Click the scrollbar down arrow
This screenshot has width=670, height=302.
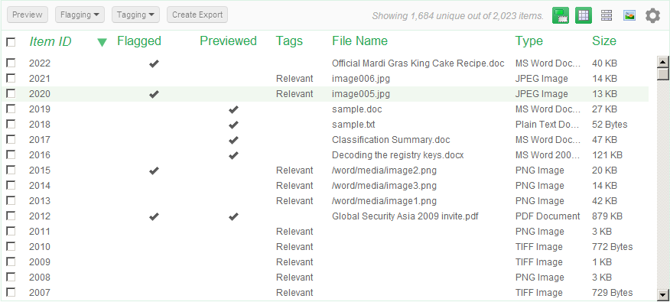(663, 294)
